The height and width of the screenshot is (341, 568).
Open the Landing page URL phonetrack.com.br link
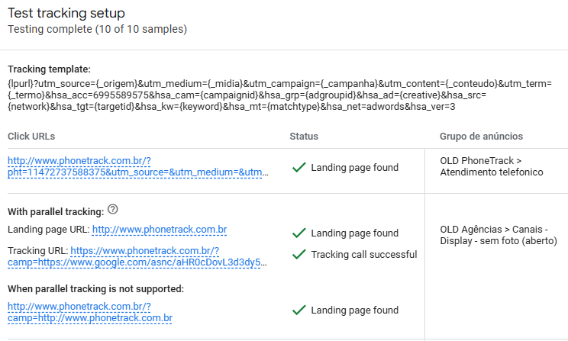160,230
